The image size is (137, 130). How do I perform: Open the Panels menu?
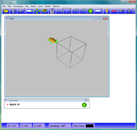(48, 6)
